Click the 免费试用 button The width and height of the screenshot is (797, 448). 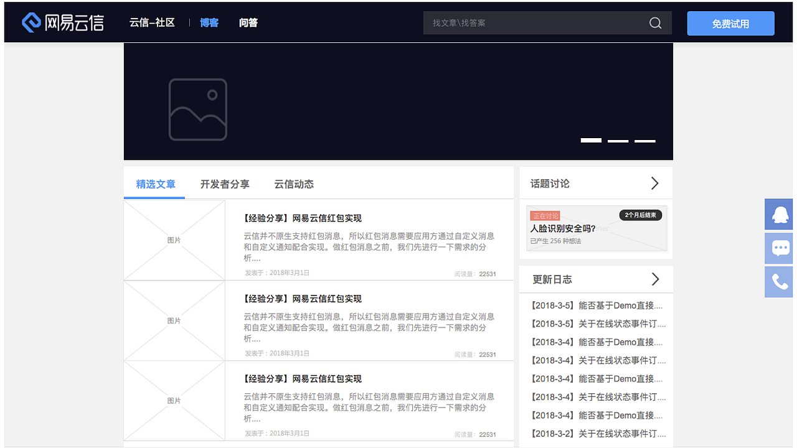(x=731, y=24)
